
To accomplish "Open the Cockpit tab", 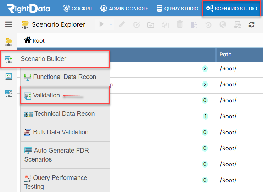I will tap(78, 9).
